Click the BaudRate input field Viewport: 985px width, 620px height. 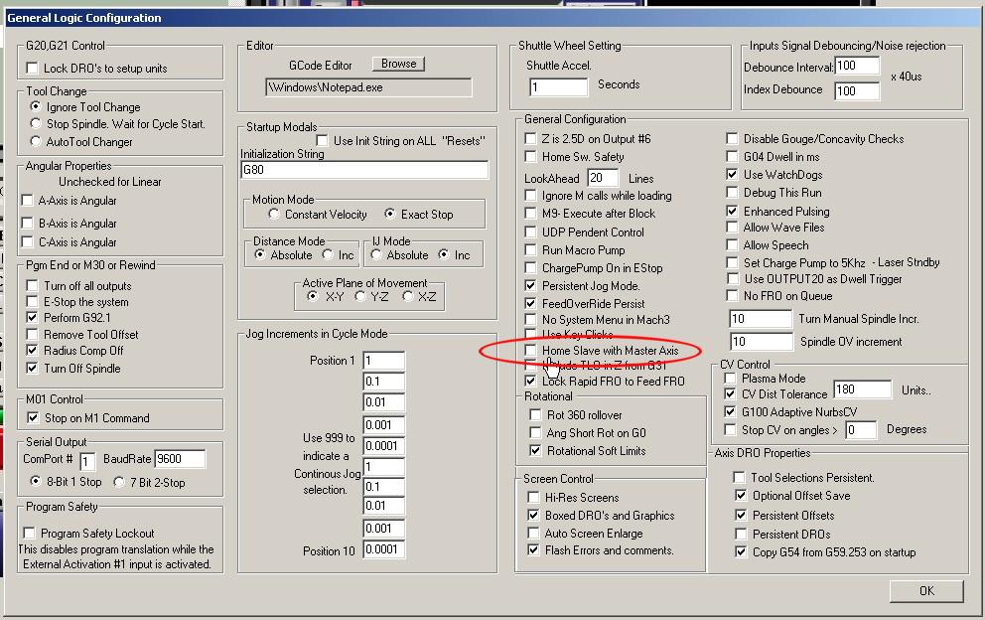click(x=180, y=459)
